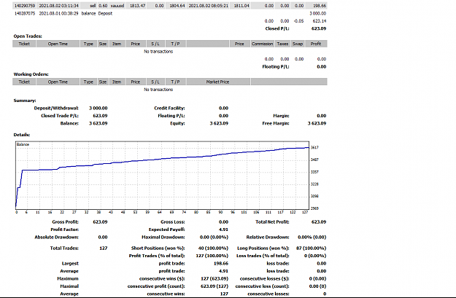Click the Balance label on the chart

coord(23,144)
